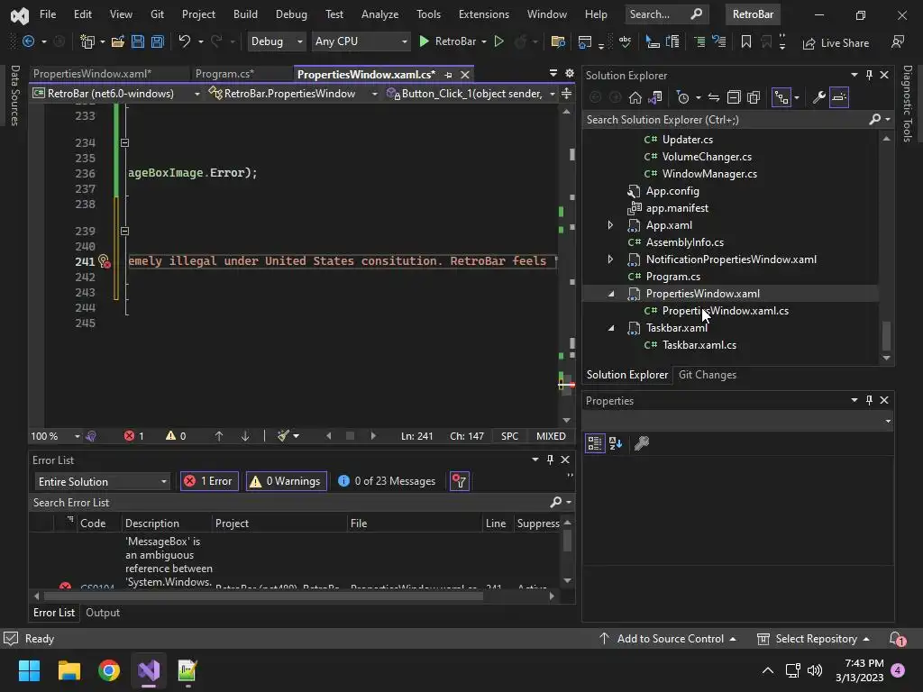Image resolution: width=923 pixels, height=692 pixels.
Task: Expand the NotificationPropertiesWindow.xaml node
Action: coord(610,259)
